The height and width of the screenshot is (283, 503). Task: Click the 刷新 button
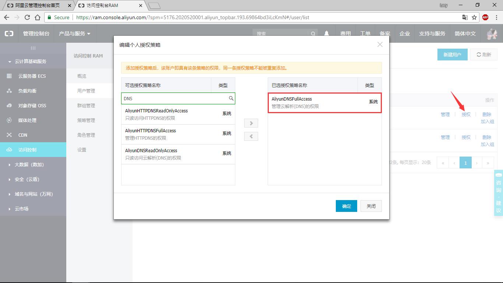484,55
